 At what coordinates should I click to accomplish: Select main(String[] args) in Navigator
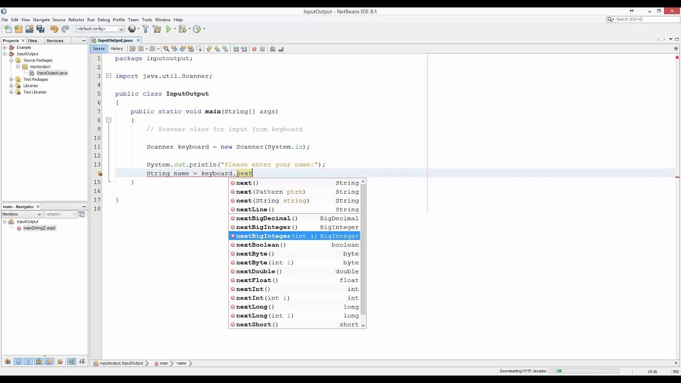click(39, 228)
